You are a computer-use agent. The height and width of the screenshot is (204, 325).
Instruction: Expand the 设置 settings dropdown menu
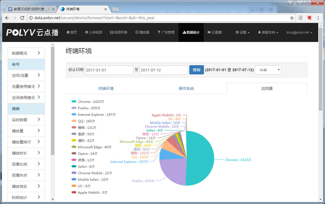[x=242, y=32]
